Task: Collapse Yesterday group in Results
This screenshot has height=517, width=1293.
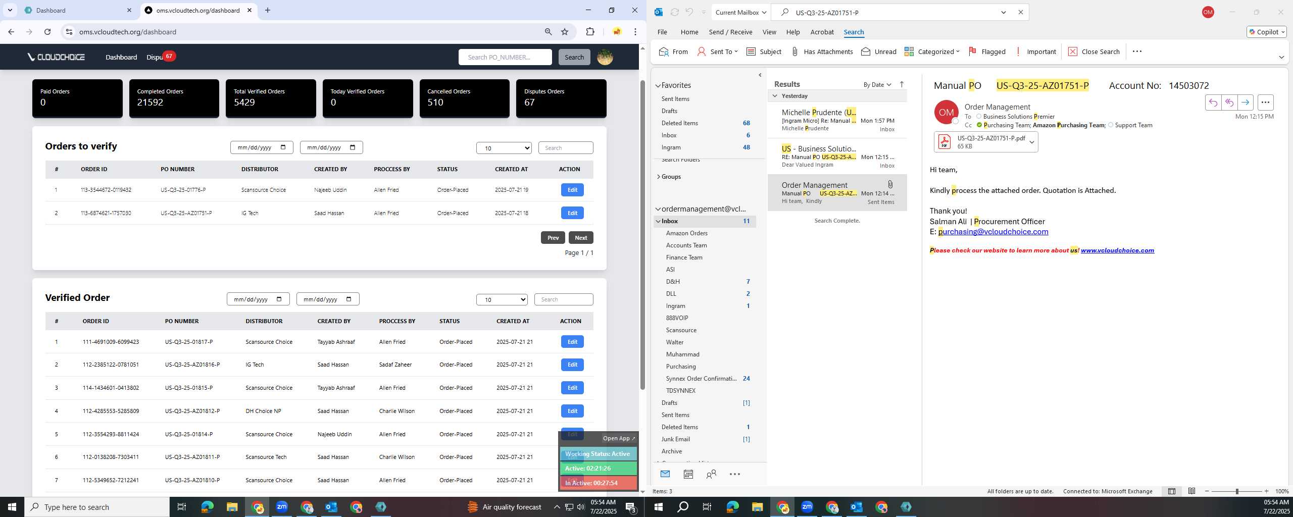Action: coord(775,96)
